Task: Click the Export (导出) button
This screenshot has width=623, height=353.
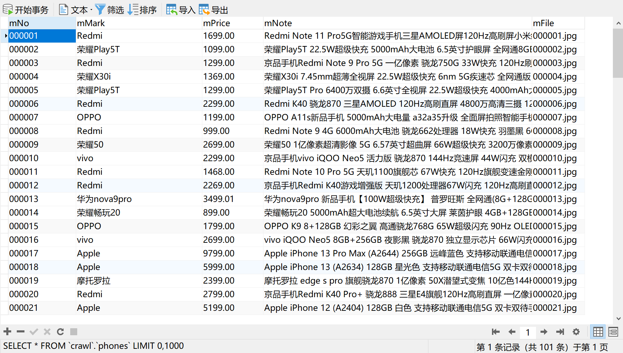Action: 213,10
